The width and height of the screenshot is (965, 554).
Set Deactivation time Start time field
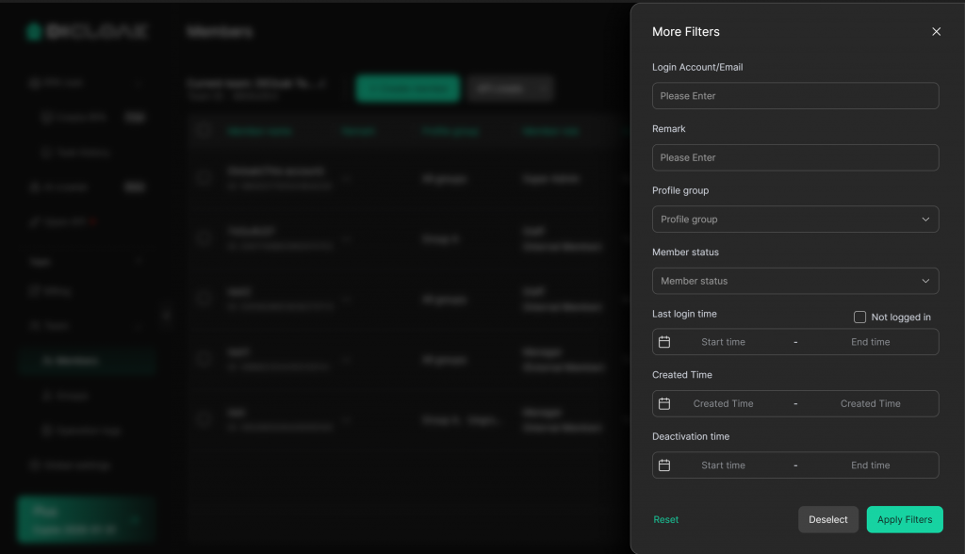coord(723,465)
